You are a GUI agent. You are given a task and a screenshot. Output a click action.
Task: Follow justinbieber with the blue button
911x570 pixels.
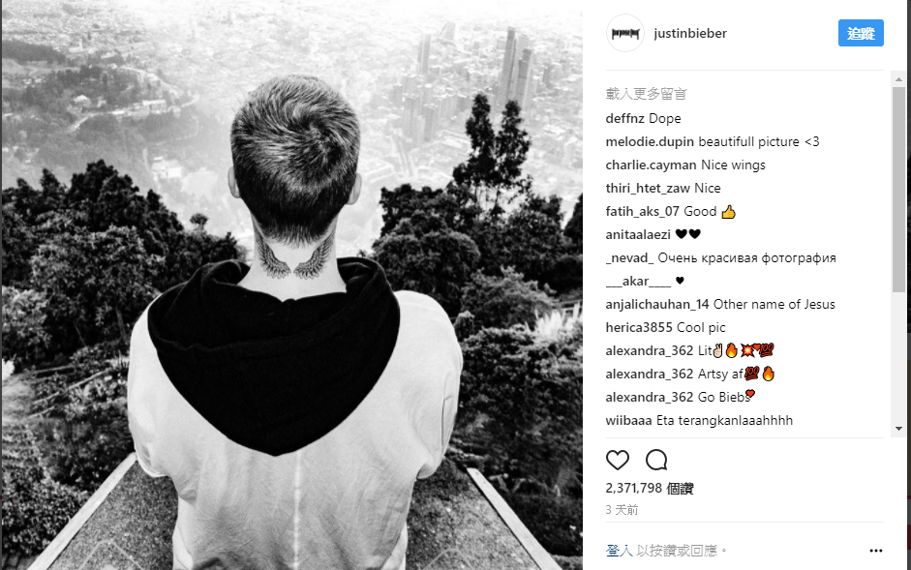pyautogui.click(x=861, y=33)
